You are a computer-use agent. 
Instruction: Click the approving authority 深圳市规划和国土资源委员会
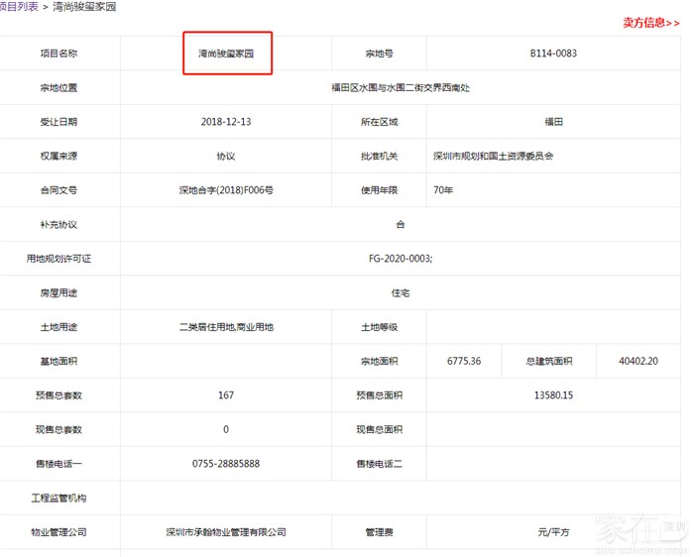(494, 157)
